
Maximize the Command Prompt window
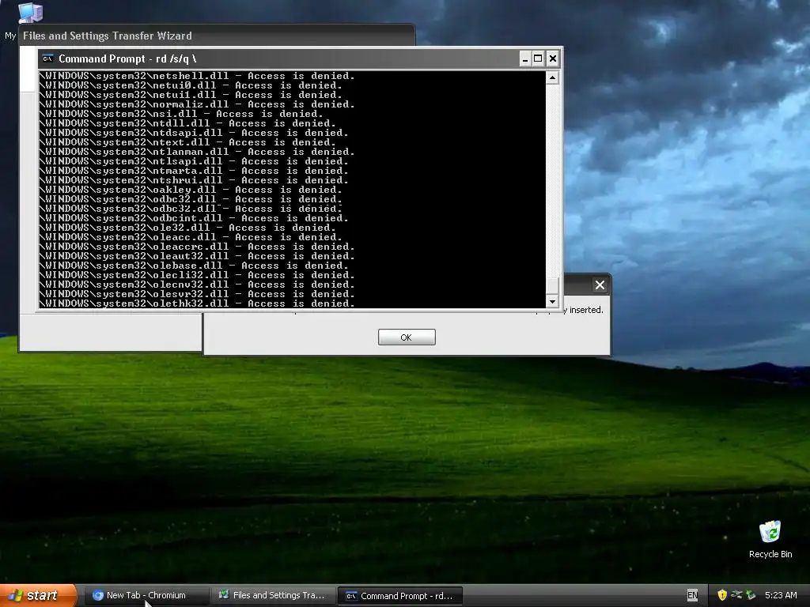[538, 58]
